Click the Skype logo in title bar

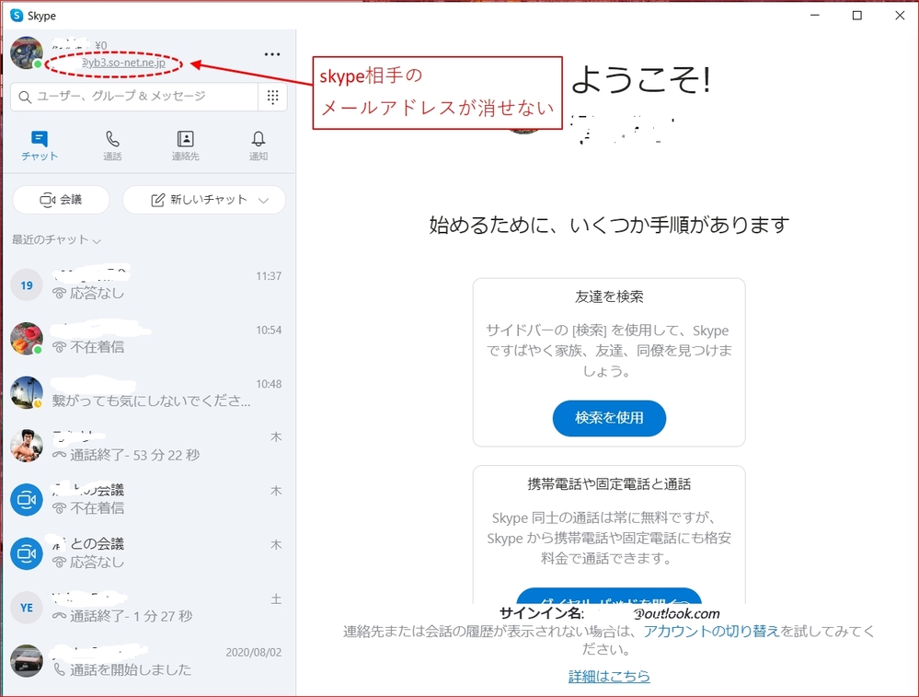(x=17, y=16)
